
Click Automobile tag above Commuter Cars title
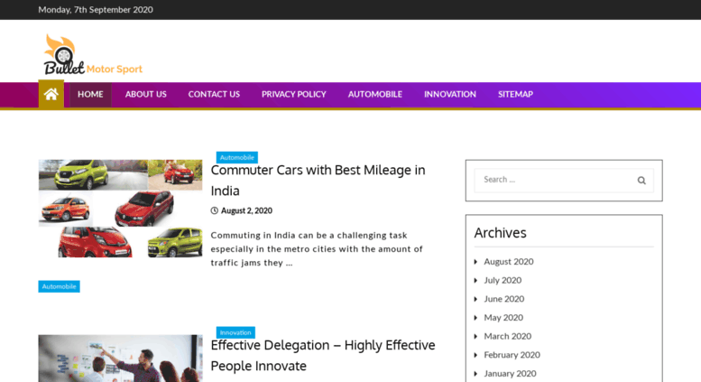click(237, 157)
